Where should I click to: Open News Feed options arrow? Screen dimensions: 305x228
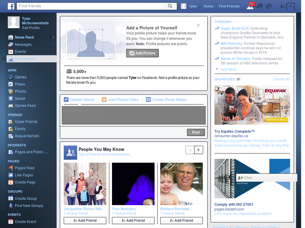tap(53, 37)
